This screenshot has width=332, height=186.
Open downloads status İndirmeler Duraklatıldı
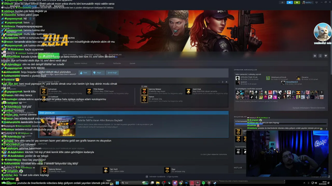click(162, 177)
